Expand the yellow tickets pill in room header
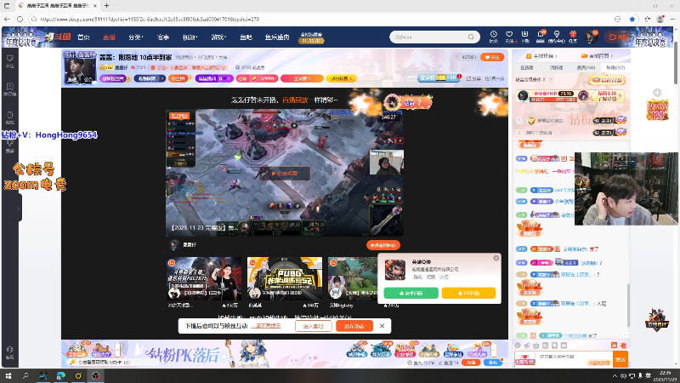Viewport: 680px width, 383px height. coord(342,78)
